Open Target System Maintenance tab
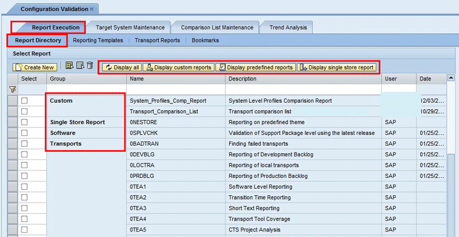This screenshot has width=459, height=237. coord(130,28)
